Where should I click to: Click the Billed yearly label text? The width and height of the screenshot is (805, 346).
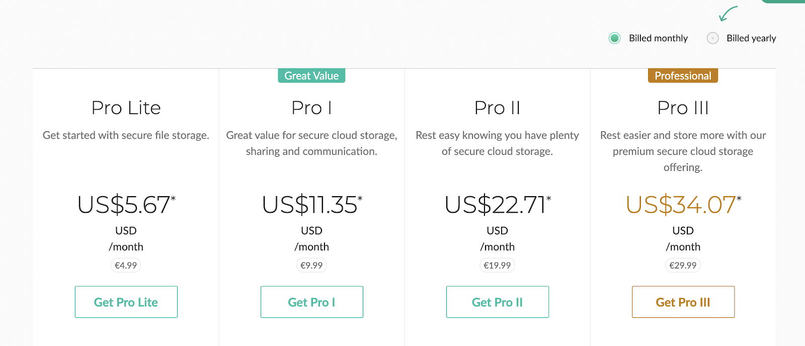click(x=751, y=38)
